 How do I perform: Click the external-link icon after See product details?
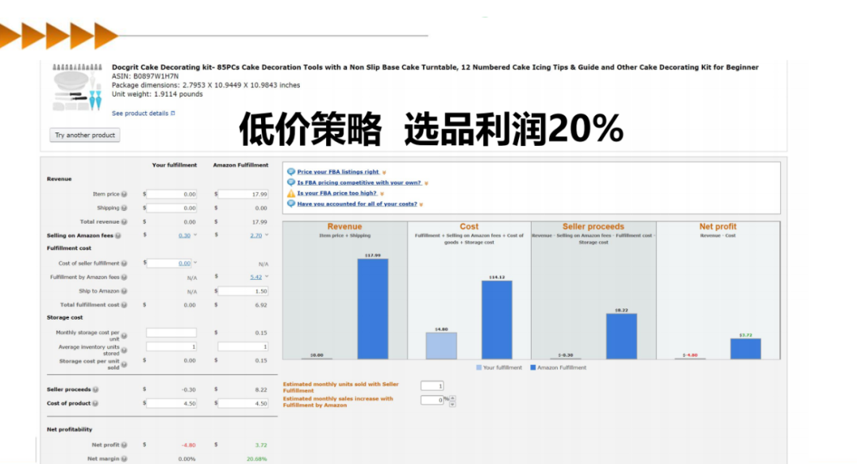tap(173, 113)
